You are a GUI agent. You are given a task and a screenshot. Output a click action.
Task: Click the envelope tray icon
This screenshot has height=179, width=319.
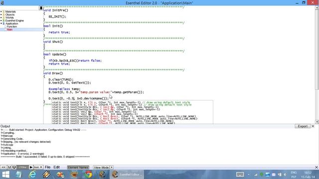(x=274, y=175)
